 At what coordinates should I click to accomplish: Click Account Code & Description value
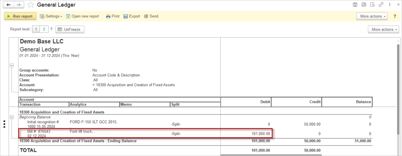[x=116, y=75]
